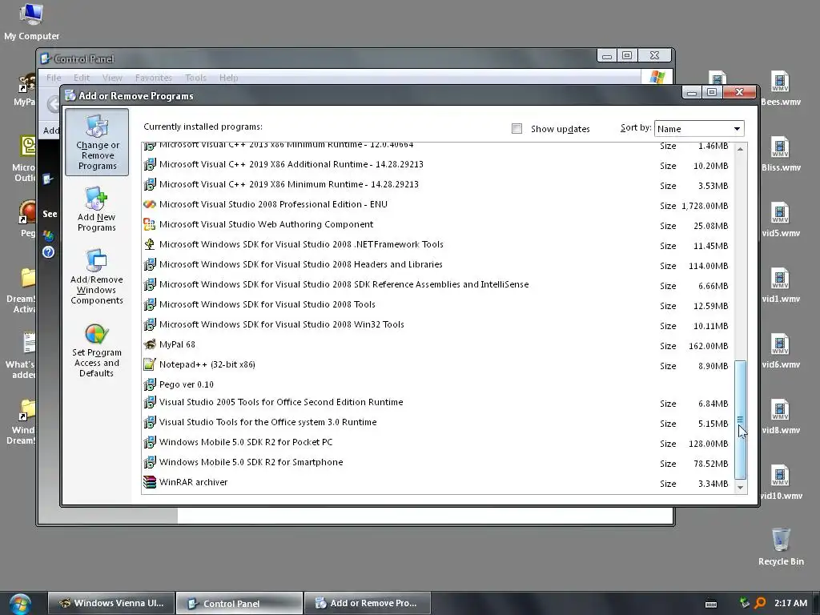The image size is (820, 615).
Task: Click Visual Studio Tools Office 3.0 Runtime icon
Action: [150, 422]
